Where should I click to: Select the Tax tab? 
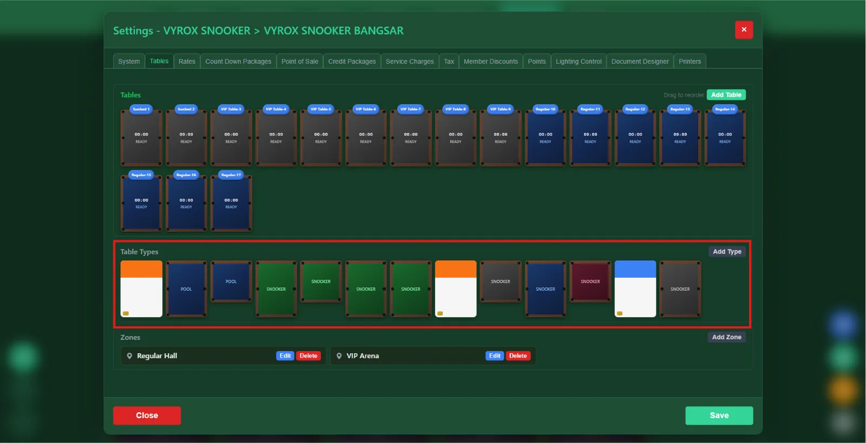449,61
